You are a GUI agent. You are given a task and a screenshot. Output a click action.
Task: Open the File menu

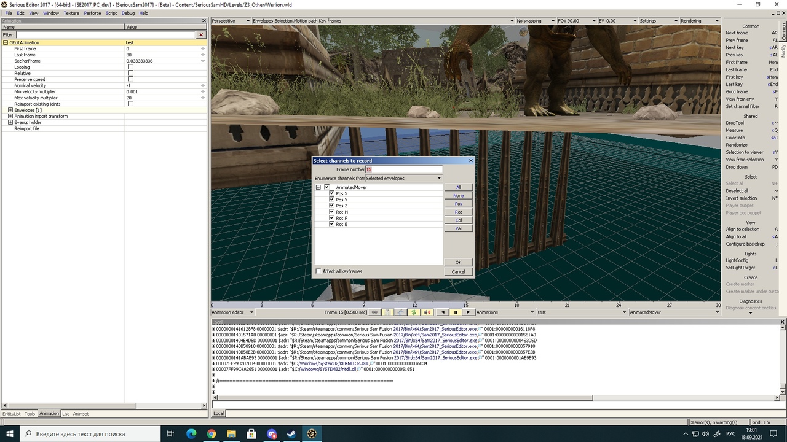(9, 13)
